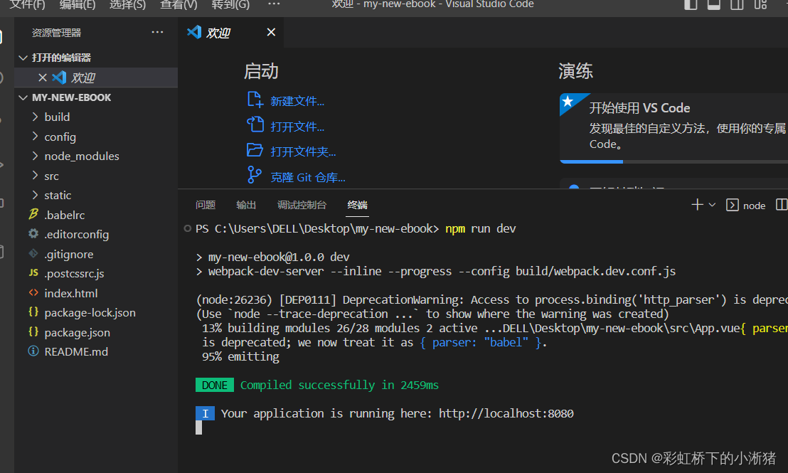
Task: Open the .postcssrc.js file
Action: point(96,273)
